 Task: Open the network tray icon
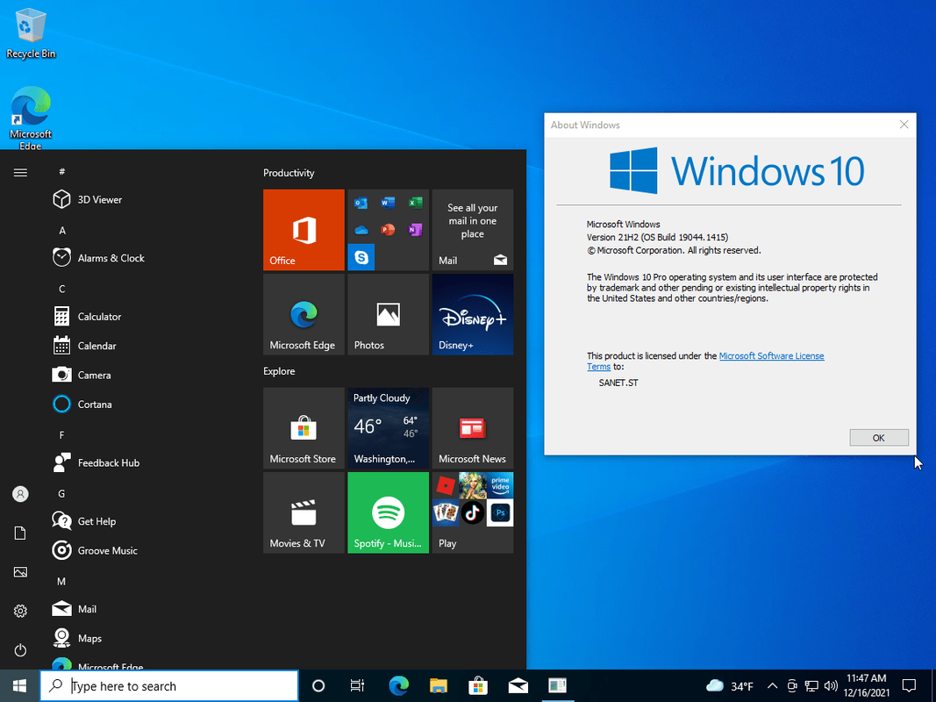pyautogui.click(x=811, y=686)
